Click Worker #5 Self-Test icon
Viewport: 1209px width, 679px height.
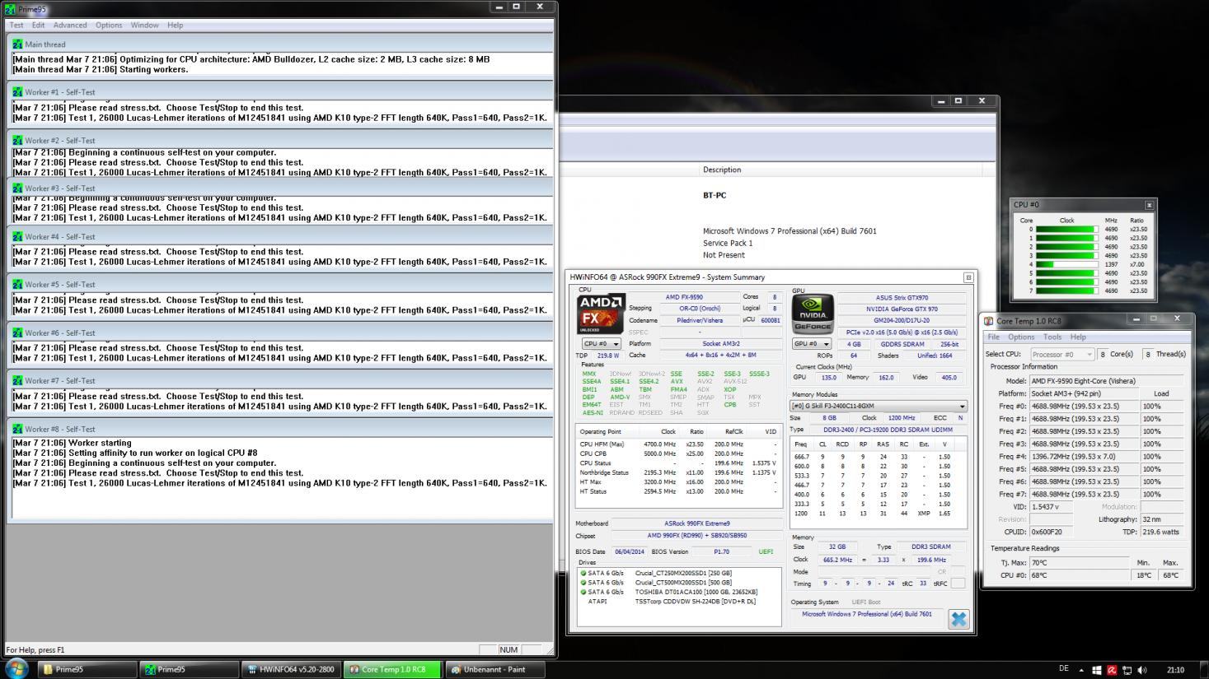pyautogui.click(x=17, y=285)
